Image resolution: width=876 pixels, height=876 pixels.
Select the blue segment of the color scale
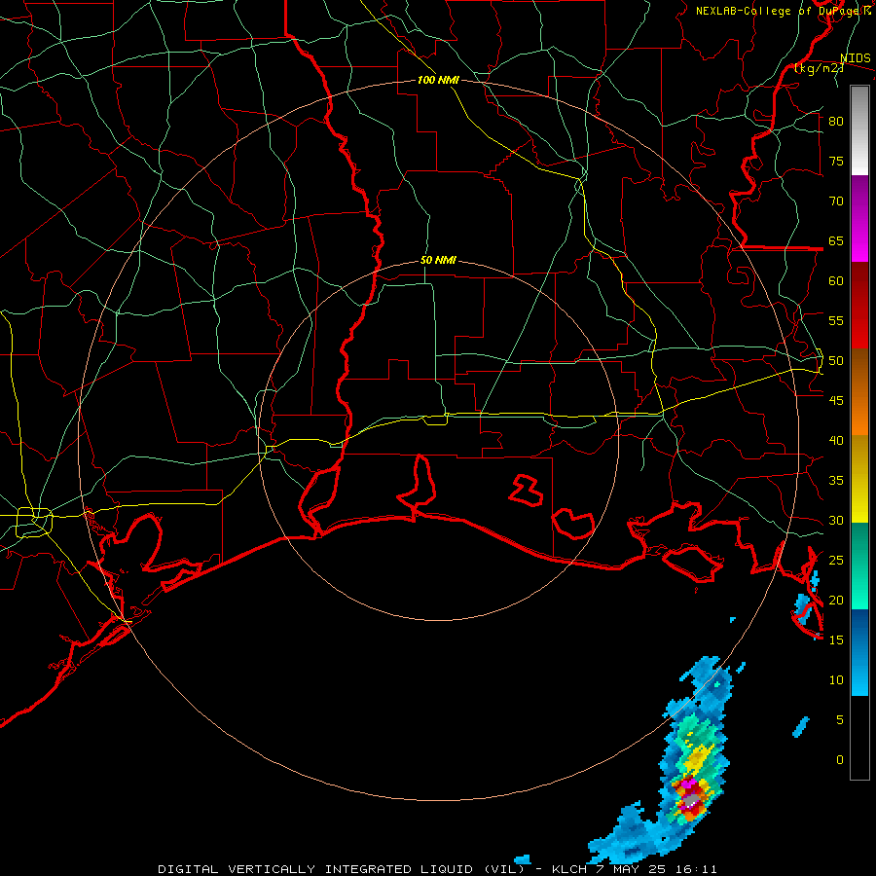click(x=859, y=652)
